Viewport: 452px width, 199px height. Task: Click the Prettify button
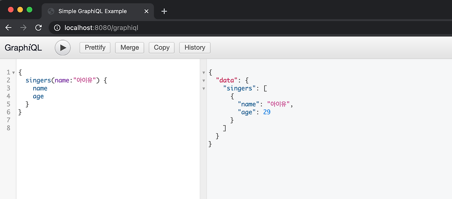pyautogui.click(x=95, y=48)
